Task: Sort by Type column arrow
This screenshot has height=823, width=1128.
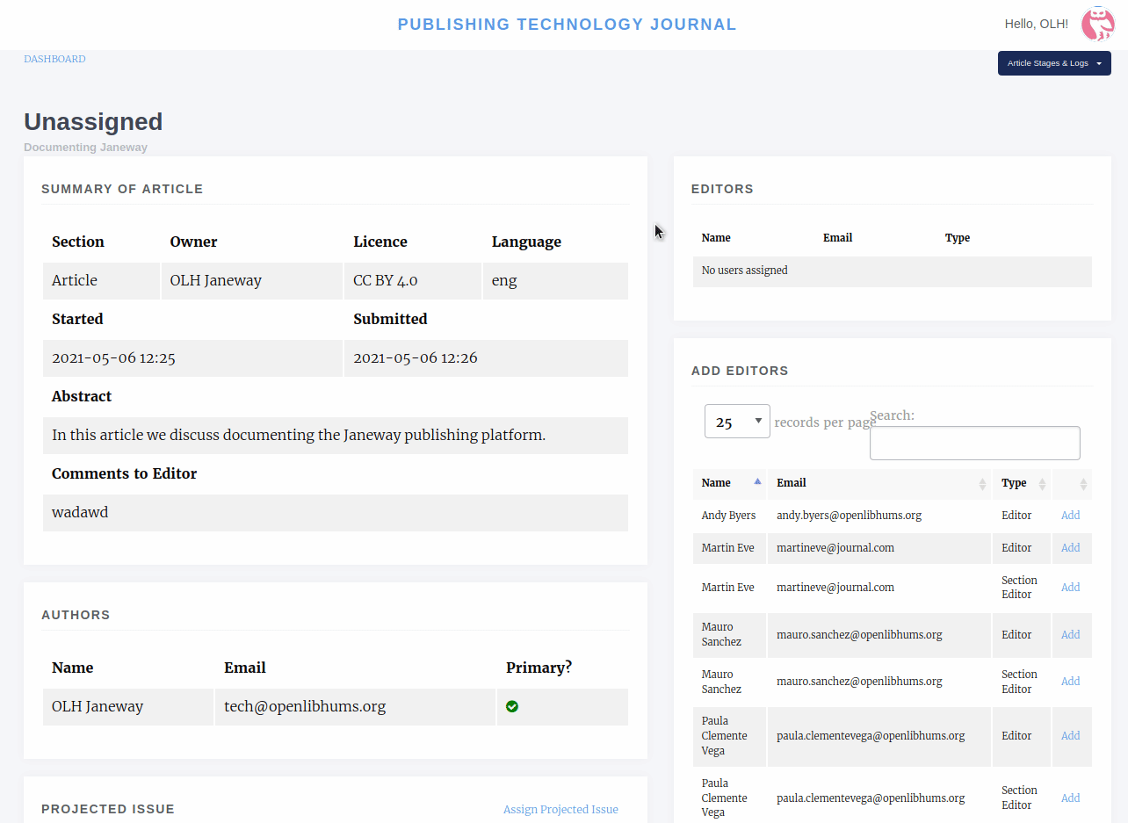Action: point(1042,484)
